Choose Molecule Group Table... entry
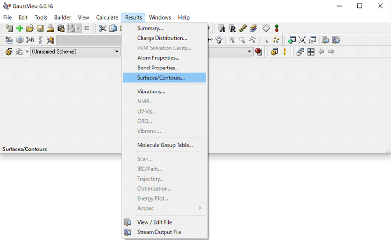The image size is (391, 240). point(165,145)
